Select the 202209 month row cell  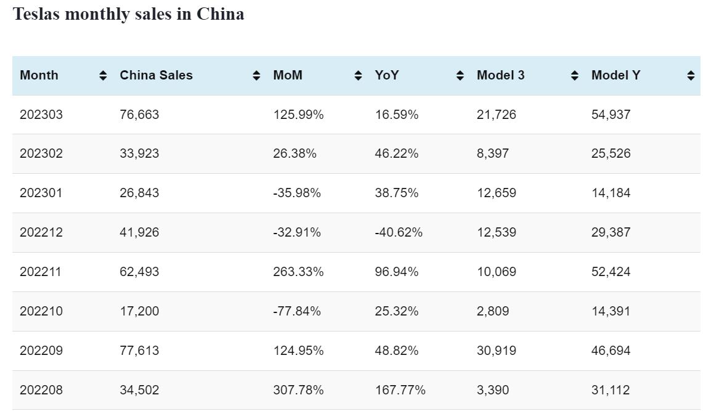[41, 351]
